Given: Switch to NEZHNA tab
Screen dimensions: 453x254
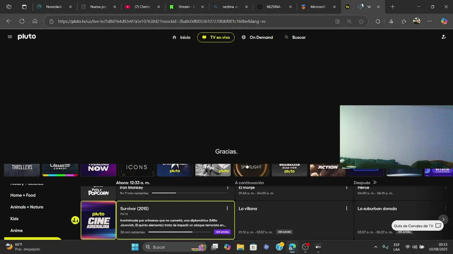Looking at the screenshot, I should (275, 7).
